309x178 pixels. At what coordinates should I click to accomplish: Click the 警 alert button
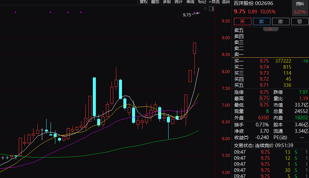click(300, 21)
